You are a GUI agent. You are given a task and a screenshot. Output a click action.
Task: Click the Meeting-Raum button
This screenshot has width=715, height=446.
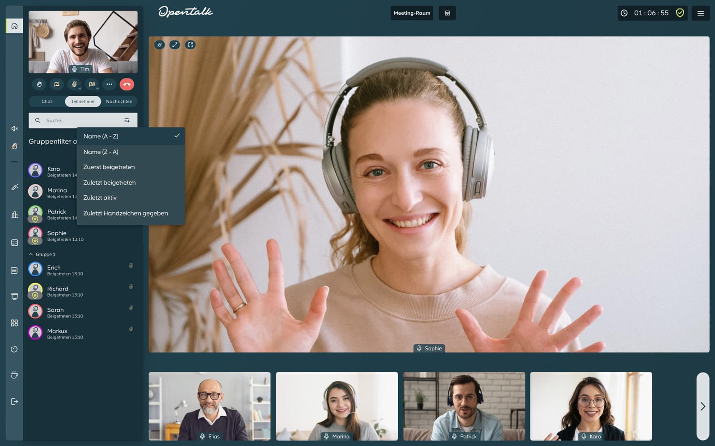pyautogui.click(x=412, y=13)
